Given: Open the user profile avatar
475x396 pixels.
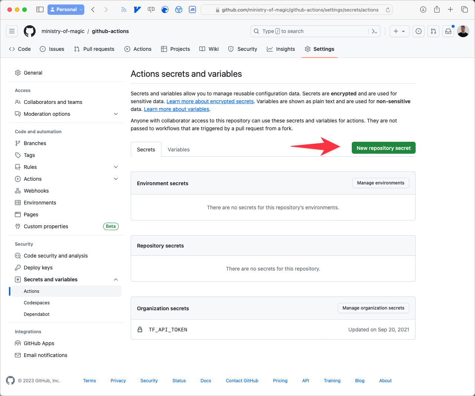Looking at the screenshot, I should pos(463,31).
